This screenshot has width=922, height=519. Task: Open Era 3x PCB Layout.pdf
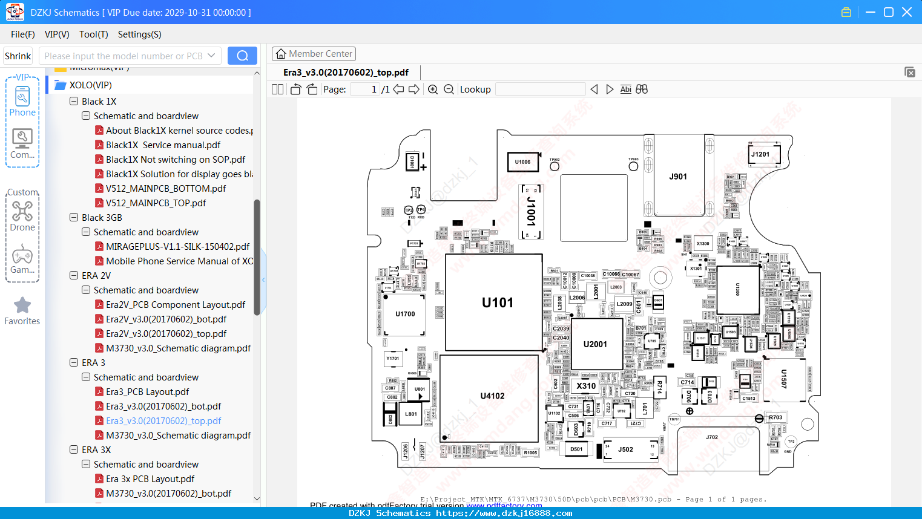click(150, 479)
